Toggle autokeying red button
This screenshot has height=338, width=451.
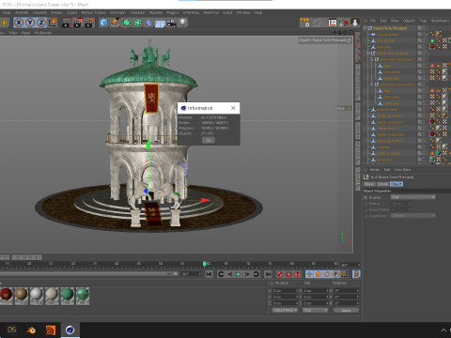coord(288,274)
